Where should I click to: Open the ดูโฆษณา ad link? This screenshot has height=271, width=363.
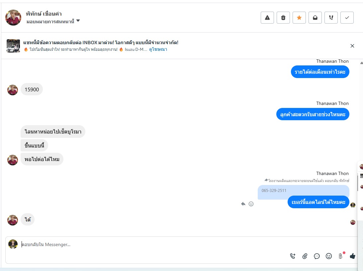pyautogui.click(x=158, y=49)
